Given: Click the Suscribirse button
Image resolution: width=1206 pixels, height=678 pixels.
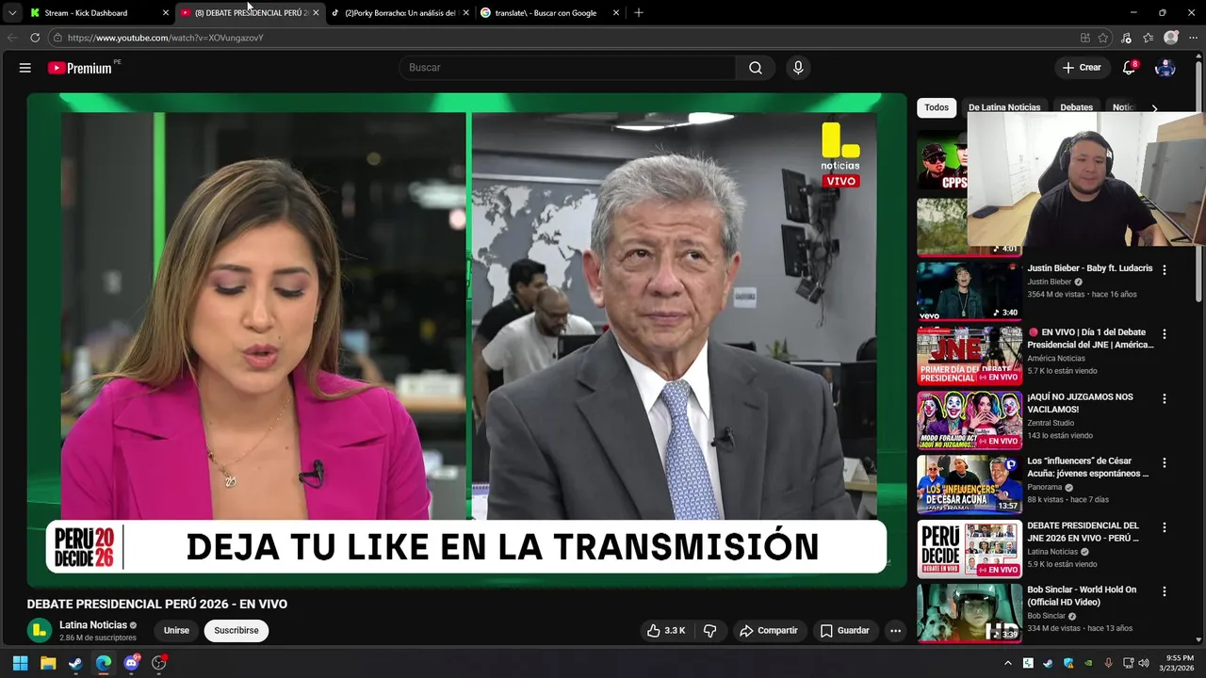Looking at the screenshot, I should 236,631.
